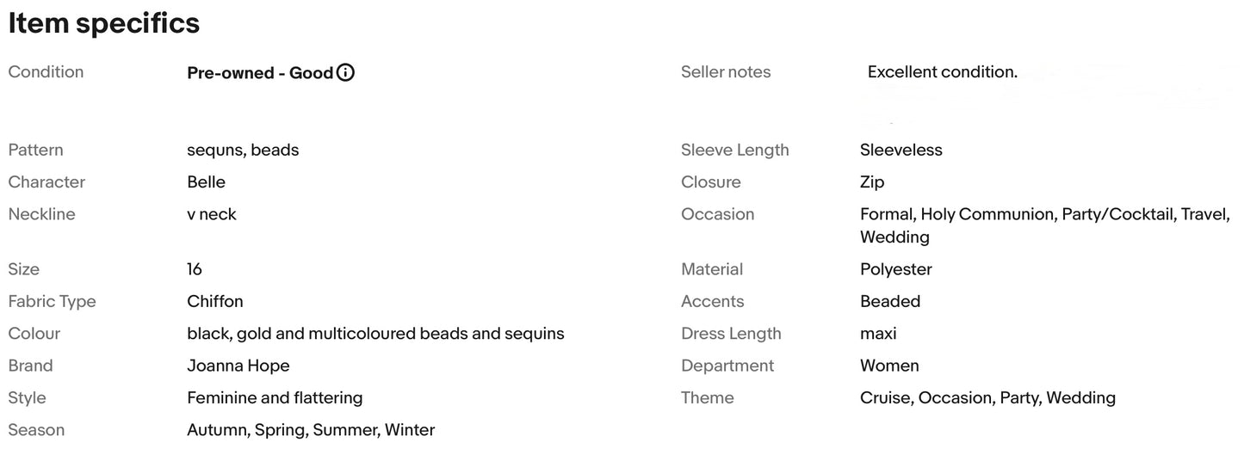Click the condition info icon
1244x455 pixels.
click(345, 73)
